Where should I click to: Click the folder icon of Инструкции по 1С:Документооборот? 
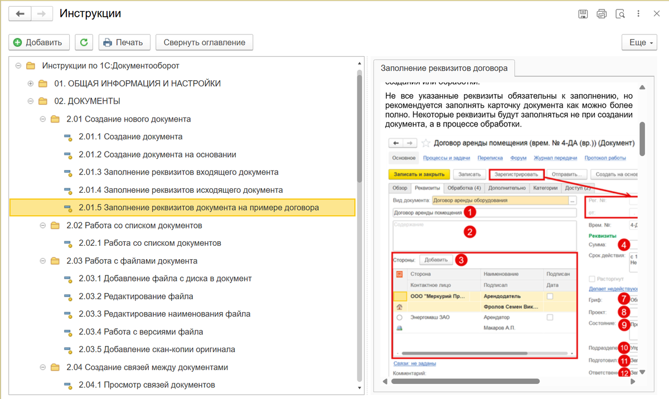31,66
